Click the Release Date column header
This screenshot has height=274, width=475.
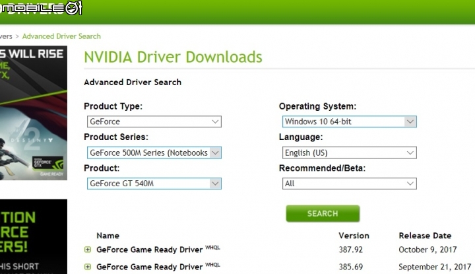(x=425, y=236)
